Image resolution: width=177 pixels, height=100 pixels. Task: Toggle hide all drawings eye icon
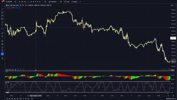pyautogui.click(x=2, y=51)
